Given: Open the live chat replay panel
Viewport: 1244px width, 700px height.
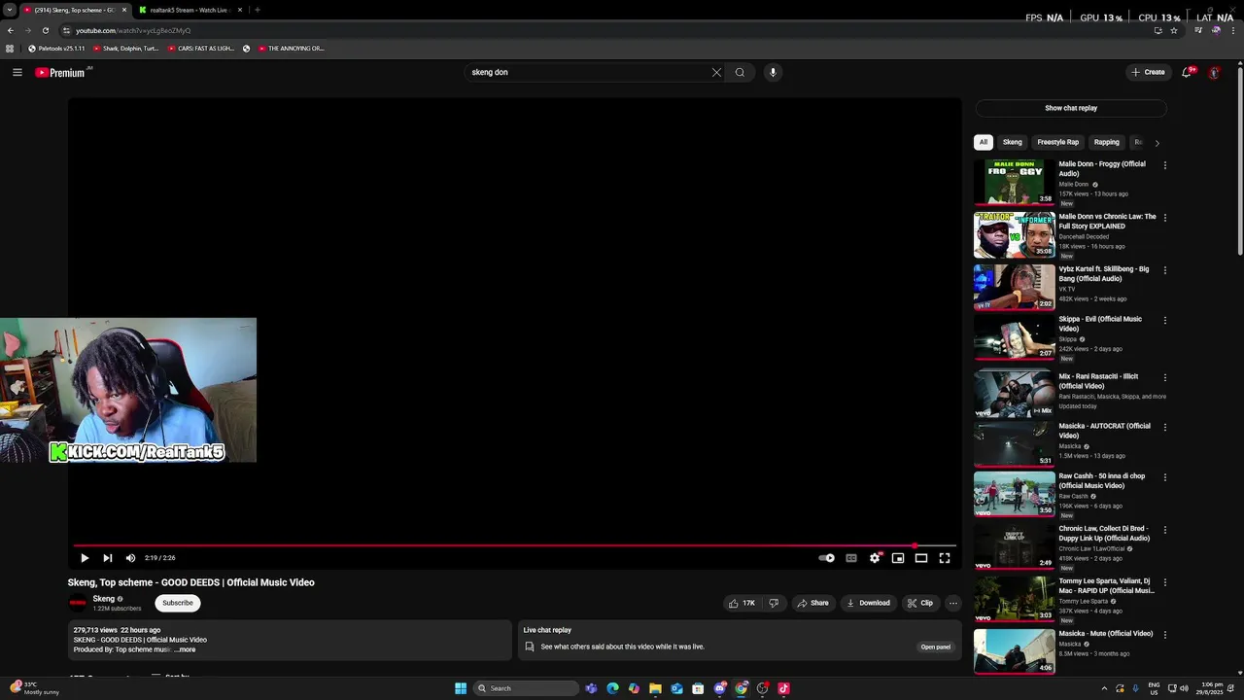Looking at the screenshot, I should click(x=936, y=647).
